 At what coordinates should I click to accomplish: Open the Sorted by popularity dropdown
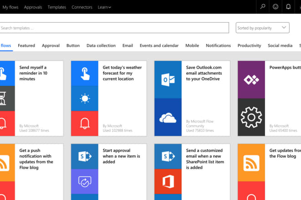pos(262,28)
